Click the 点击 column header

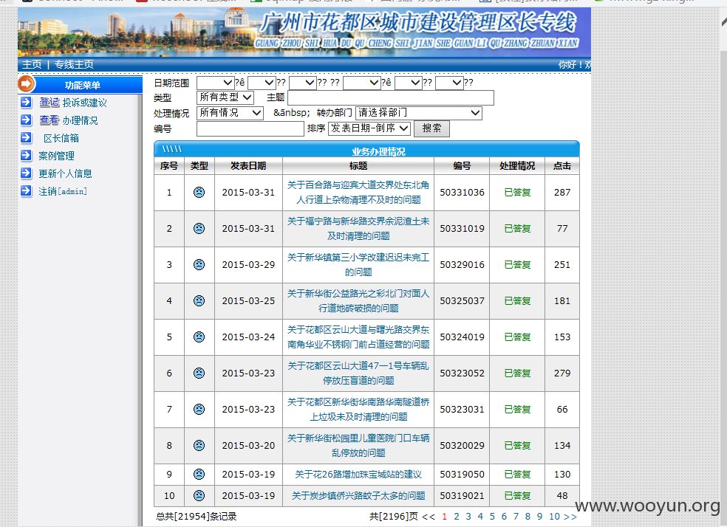pos(562,166)
